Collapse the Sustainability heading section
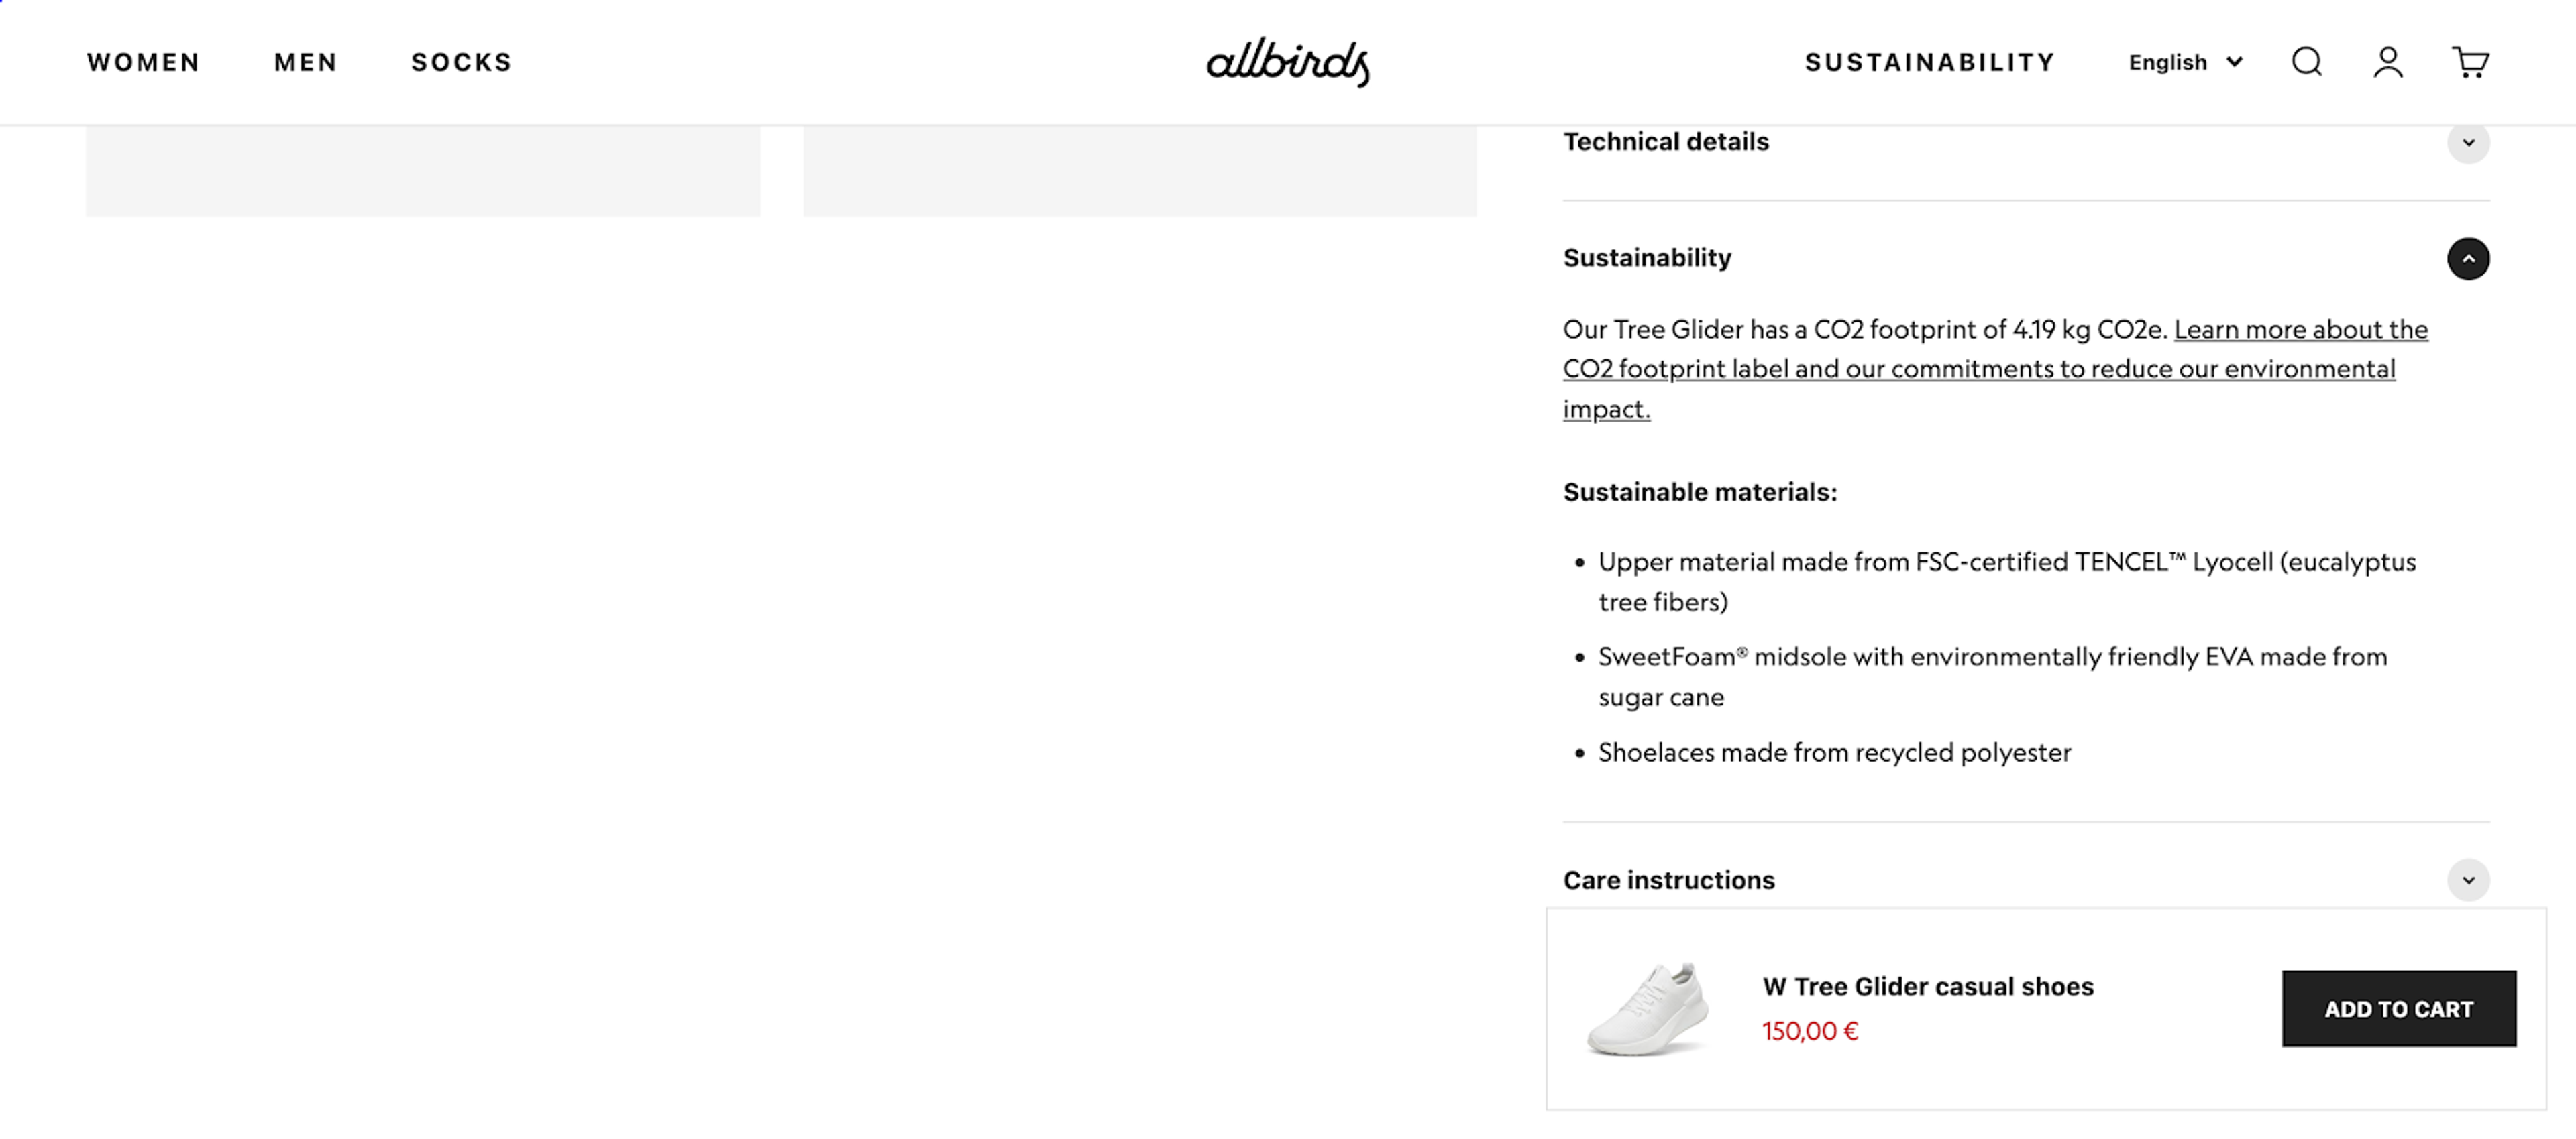The image size is (2576, 1139). pos(1647,258)
